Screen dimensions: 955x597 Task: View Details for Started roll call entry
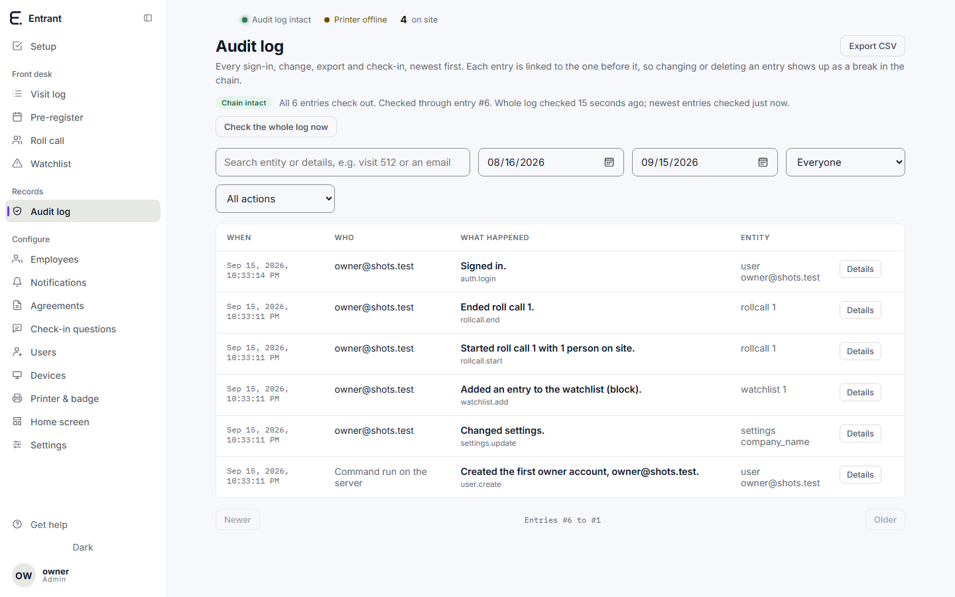(860, 352)
